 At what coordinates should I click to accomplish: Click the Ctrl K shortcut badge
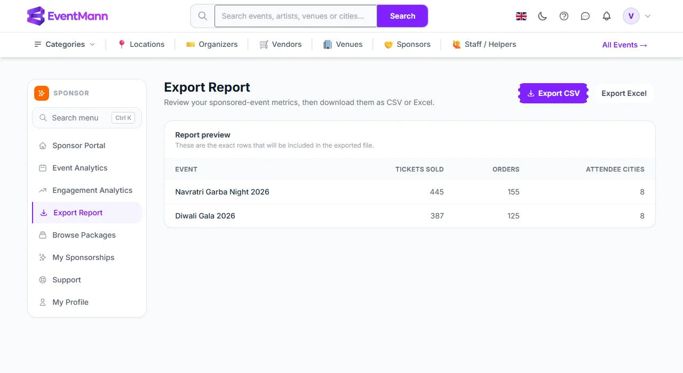123,118
